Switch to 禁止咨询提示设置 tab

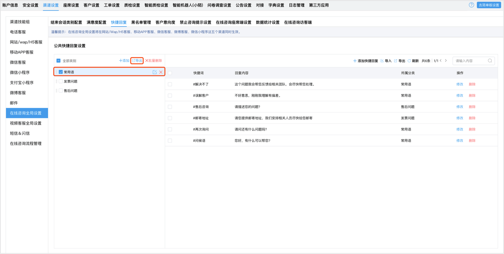point(196,23)
